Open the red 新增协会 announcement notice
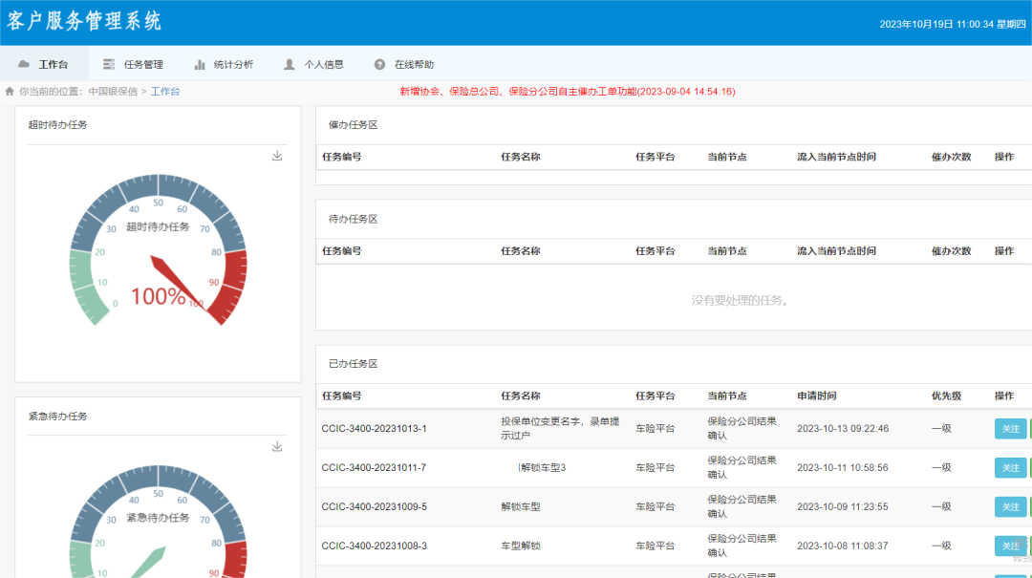Screen dimensions: 1032x578 click(x=567, y=92)
